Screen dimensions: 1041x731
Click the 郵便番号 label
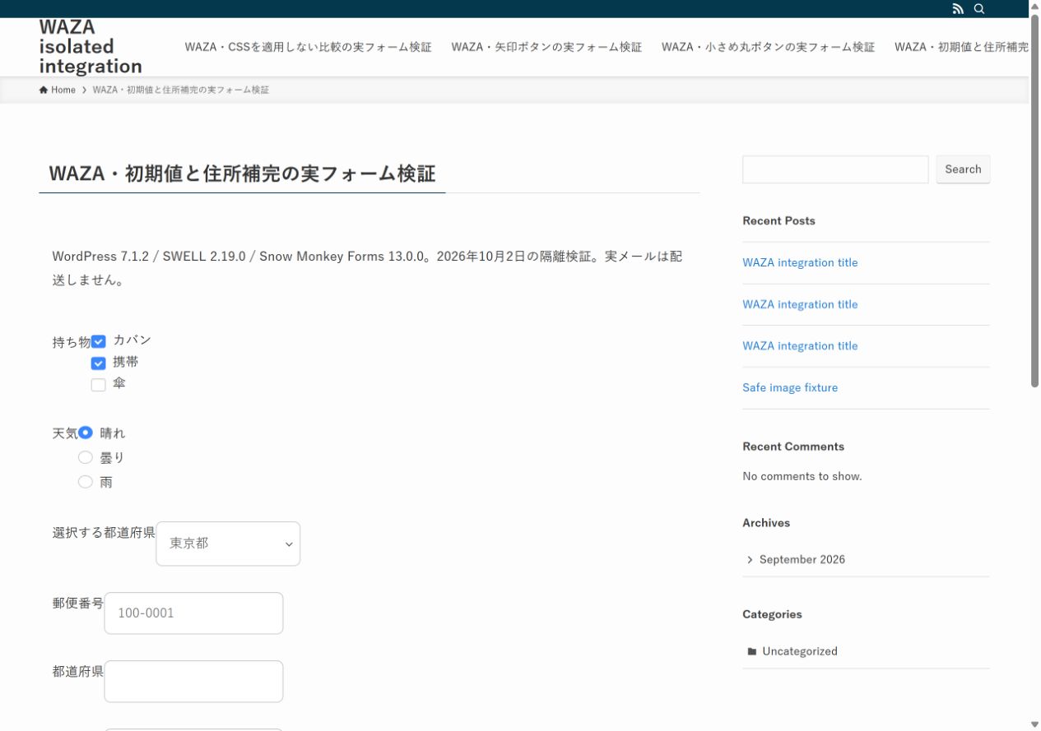pos(78,604)
